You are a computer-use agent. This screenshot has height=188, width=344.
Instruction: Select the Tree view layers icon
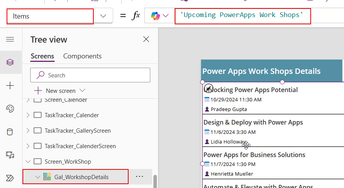pos(10,62)
